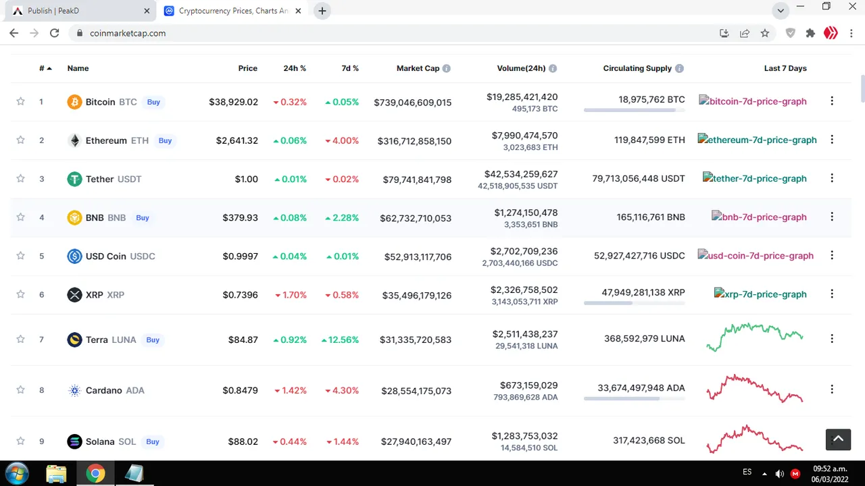Click Buy button next to Terra LUNA

(153, 340)
